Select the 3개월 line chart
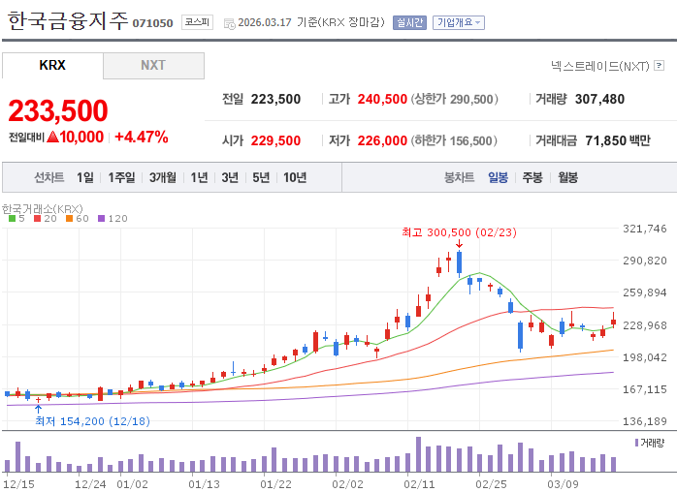Viewport: 677px width, 492px height. pos(163,177)
